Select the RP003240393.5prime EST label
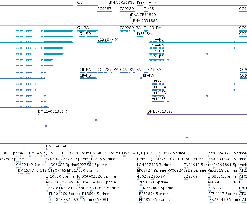Image resolution: width=247 pixels, height=204 pixels. point(187,171)
